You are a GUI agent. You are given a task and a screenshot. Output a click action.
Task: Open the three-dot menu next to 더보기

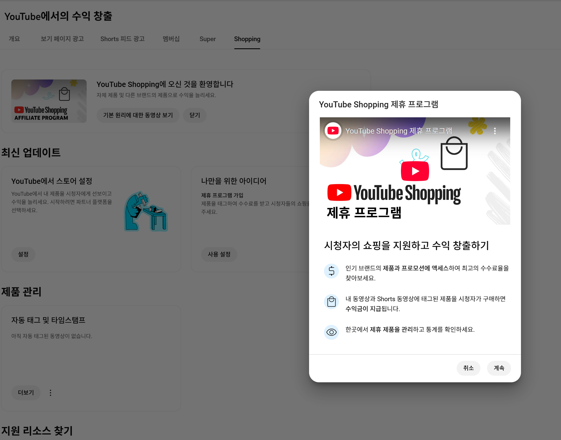(50, 393)
